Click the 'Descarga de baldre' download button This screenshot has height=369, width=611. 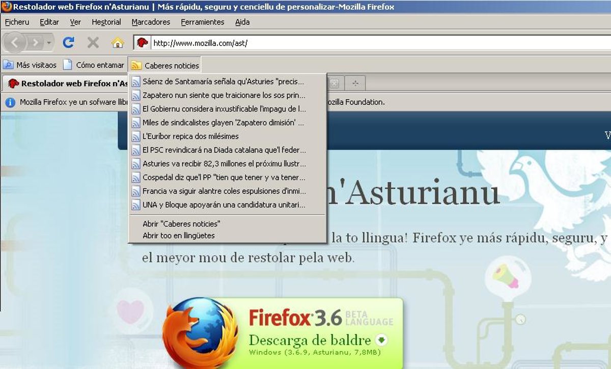[311, 339]
